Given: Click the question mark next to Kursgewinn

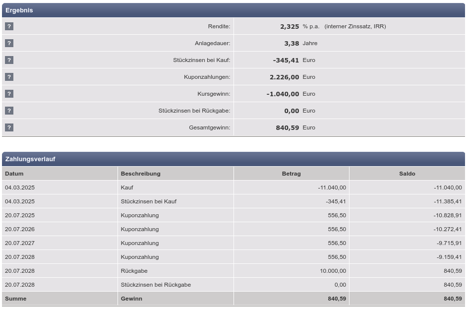Looking at the screenshot, I should click(9, 94).
